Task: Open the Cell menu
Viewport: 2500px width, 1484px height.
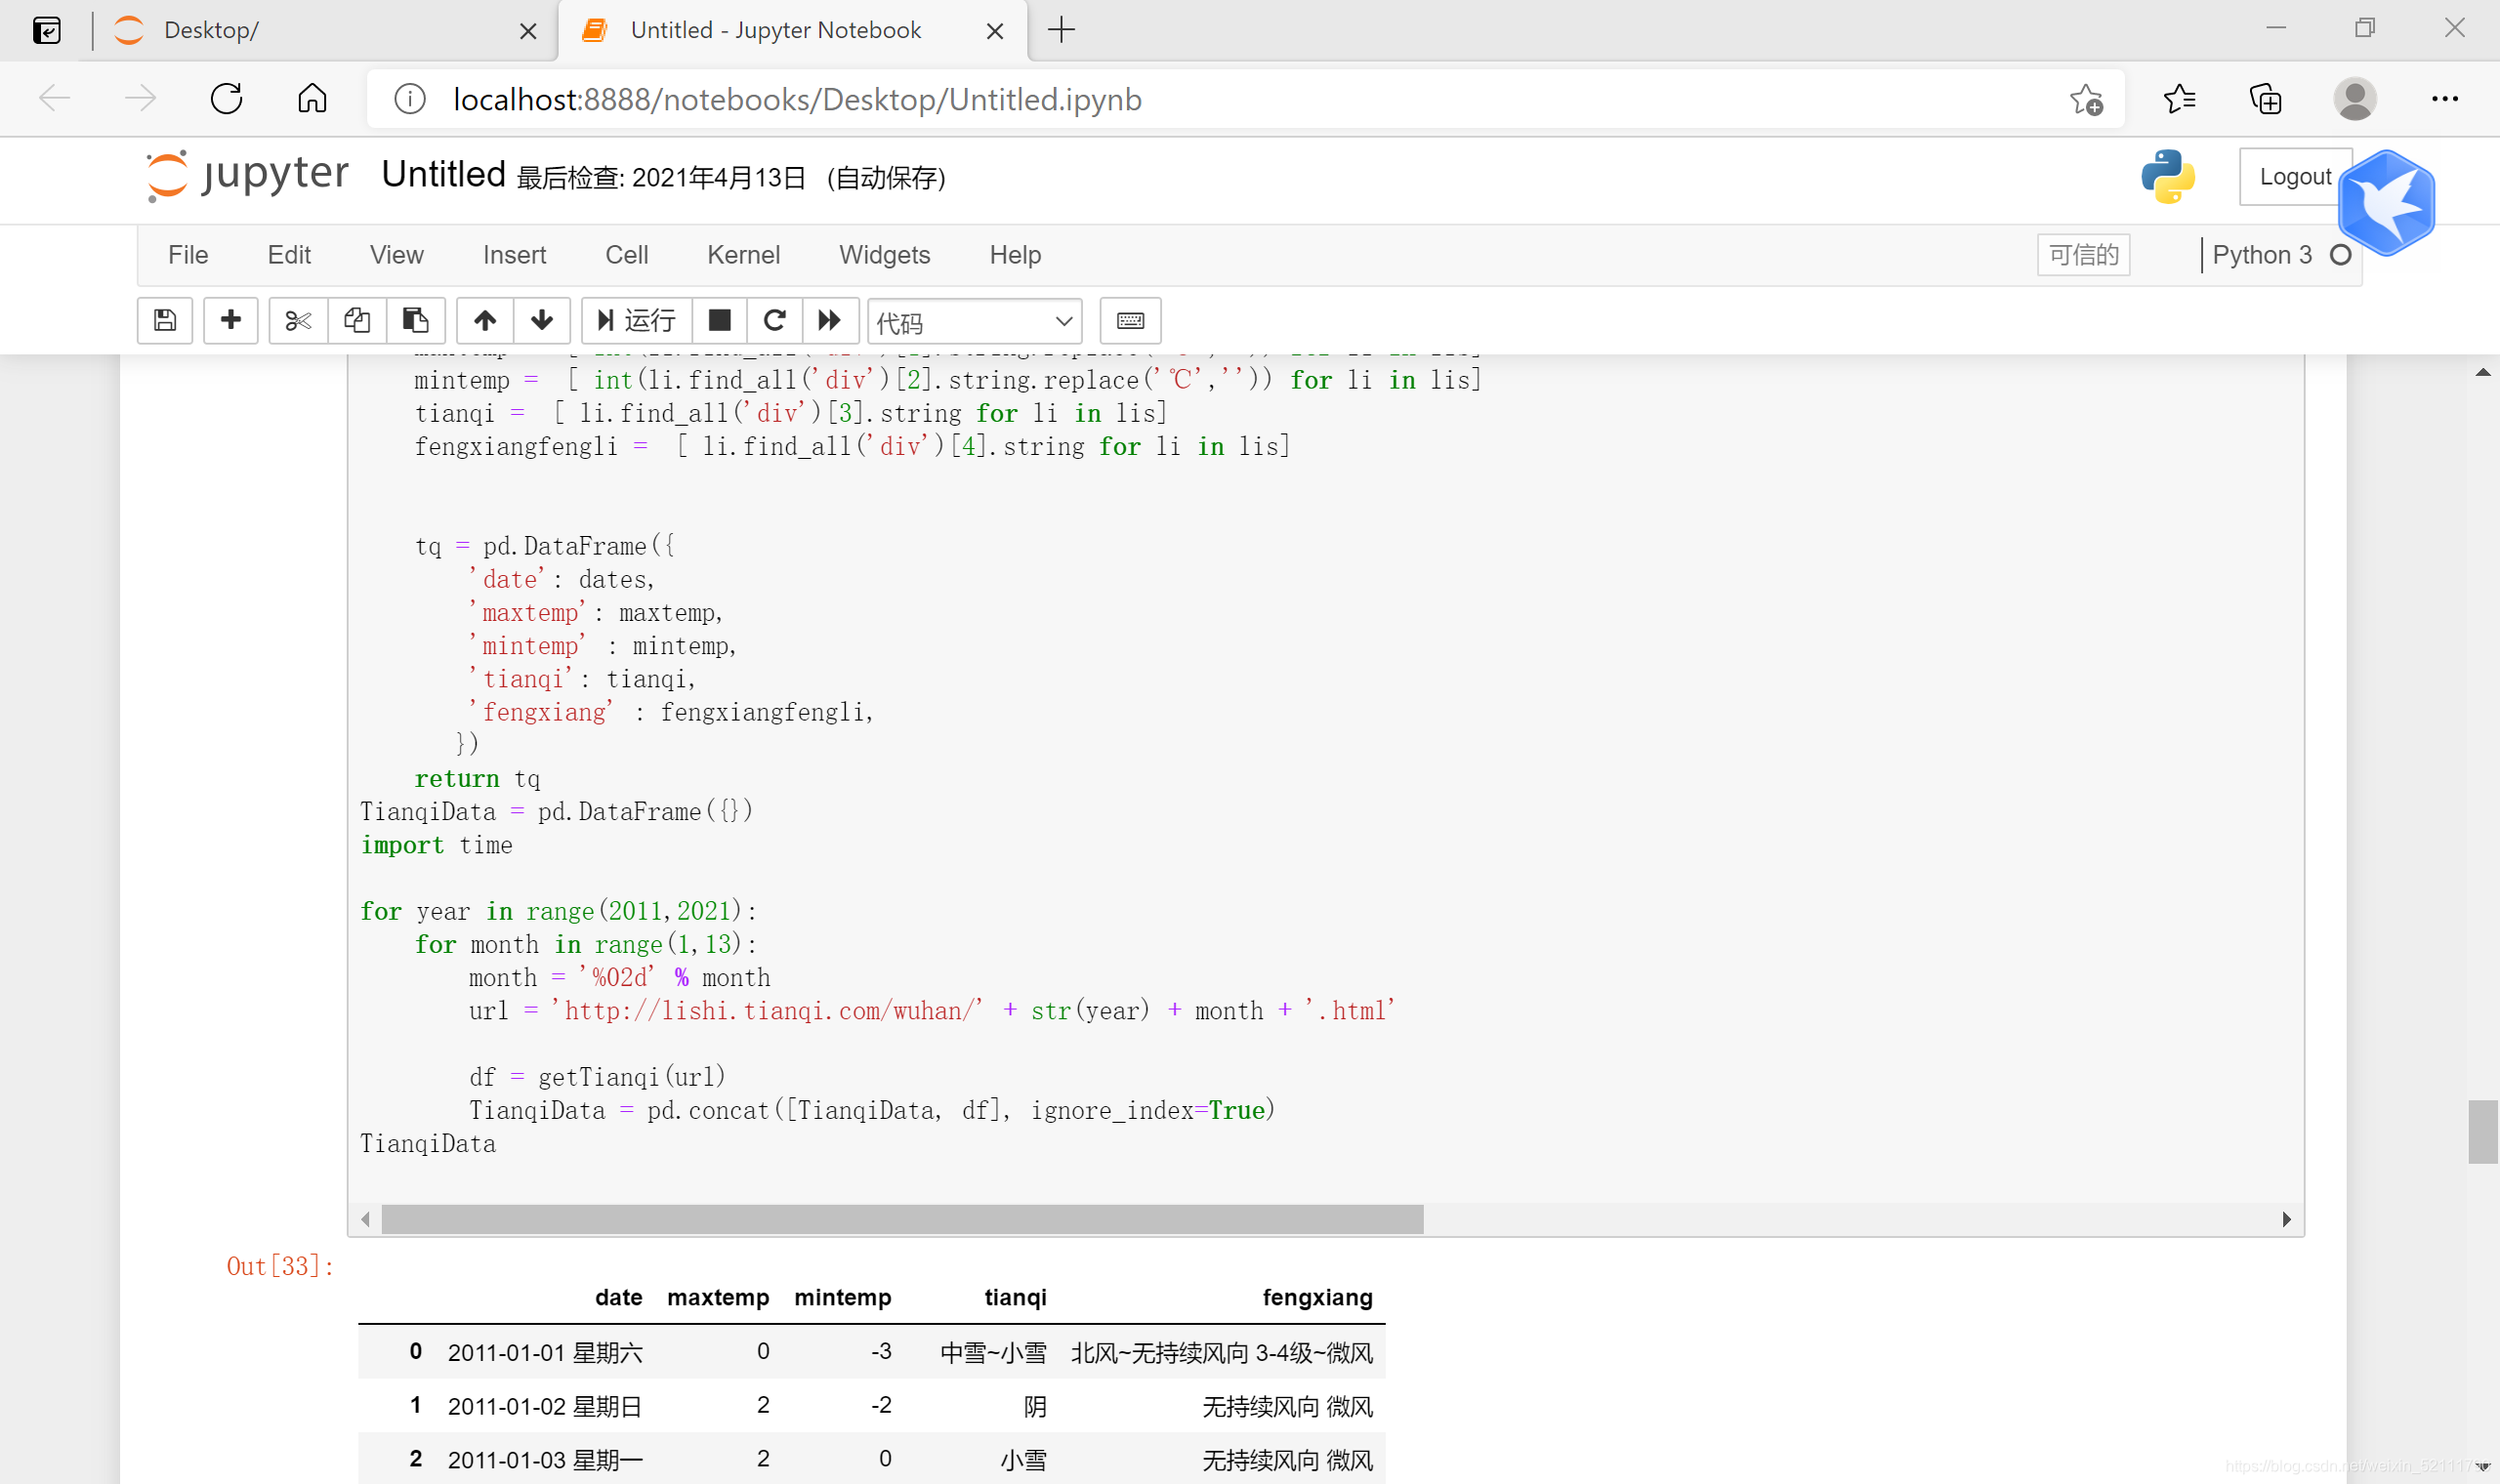Action: (x=626, y=255)
